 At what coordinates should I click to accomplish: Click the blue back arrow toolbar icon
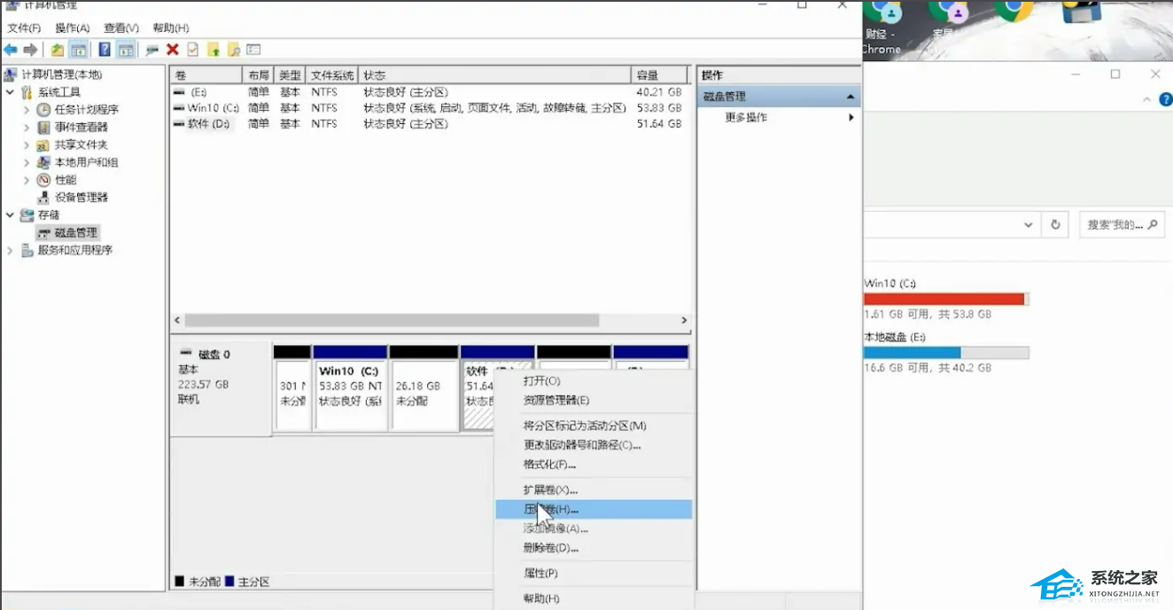[11, 50]
